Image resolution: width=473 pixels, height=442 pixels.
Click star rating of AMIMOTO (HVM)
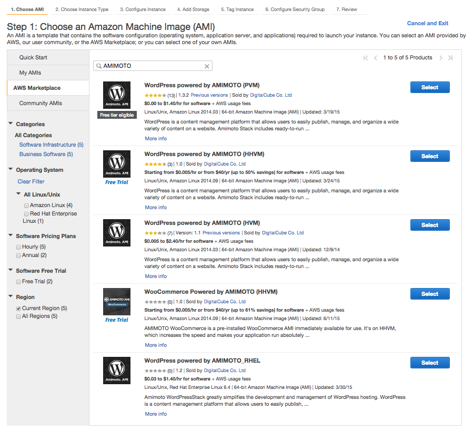pyautogui.click(x=155, y=233)
